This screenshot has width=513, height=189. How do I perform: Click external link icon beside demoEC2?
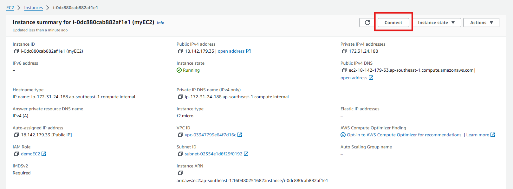pyautogui.click(x=44, y=154)
